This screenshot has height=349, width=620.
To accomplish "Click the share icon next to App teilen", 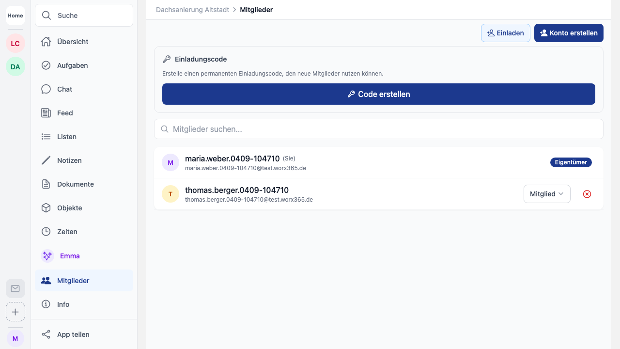I will click(x=46, y=334).
